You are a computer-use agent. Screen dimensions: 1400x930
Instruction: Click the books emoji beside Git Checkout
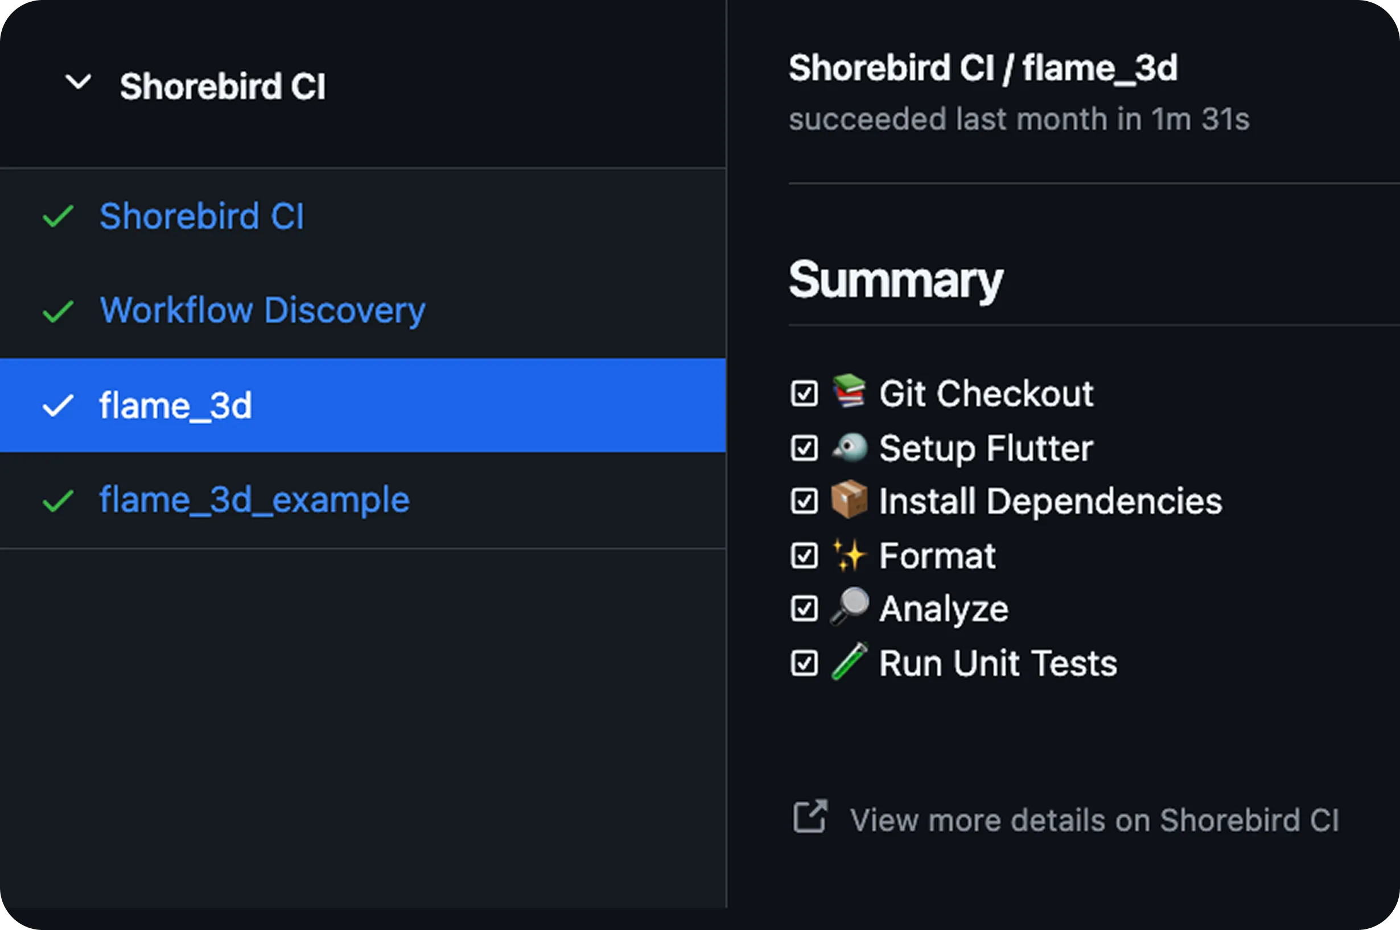click(x=849, y=391)
